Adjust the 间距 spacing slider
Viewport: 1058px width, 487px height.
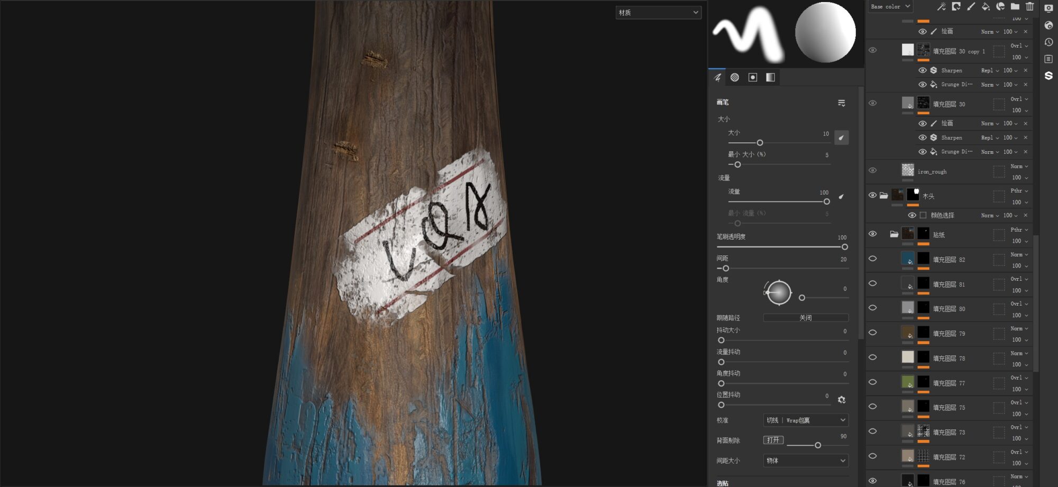coord(782,269)
